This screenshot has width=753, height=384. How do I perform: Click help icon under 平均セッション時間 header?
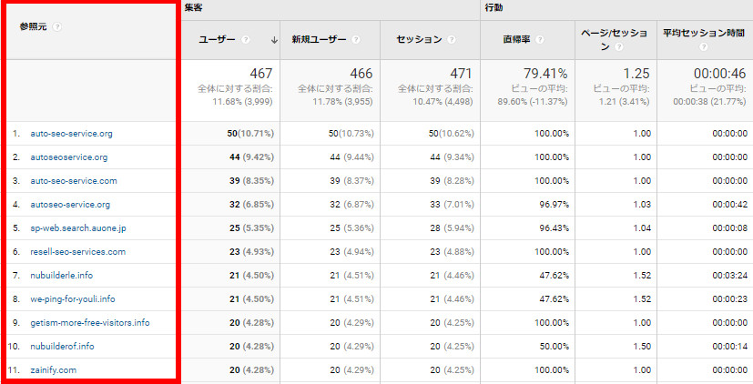[704, 46]
